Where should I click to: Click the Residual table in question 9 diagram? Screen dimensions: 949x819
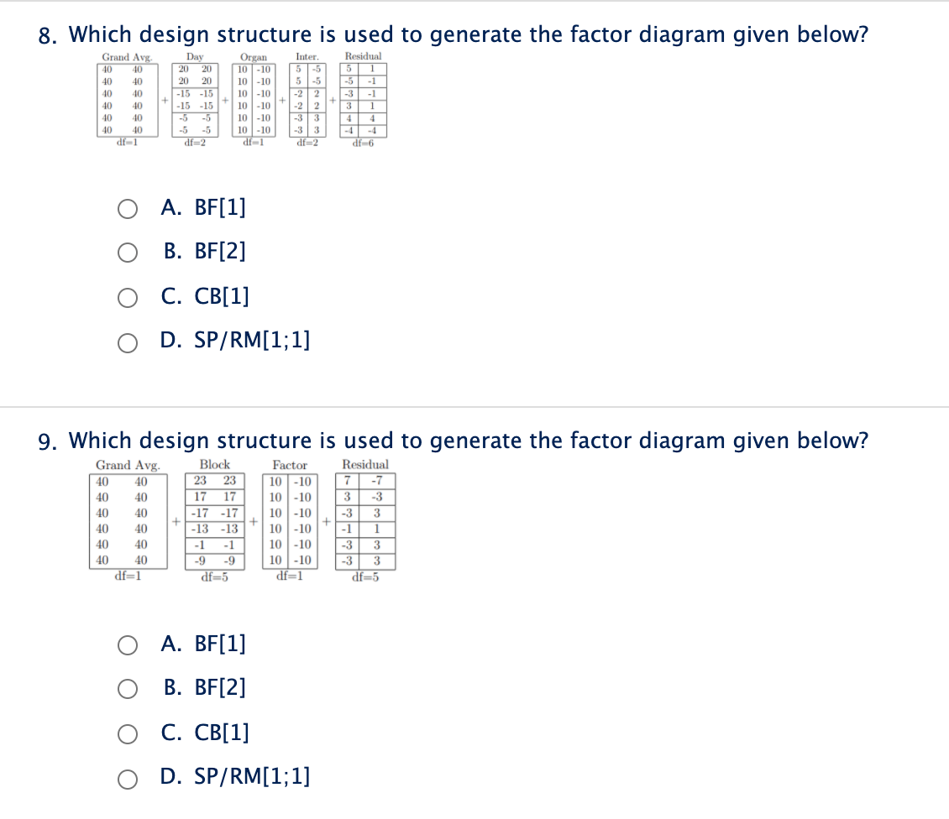[x=365, y=519]
